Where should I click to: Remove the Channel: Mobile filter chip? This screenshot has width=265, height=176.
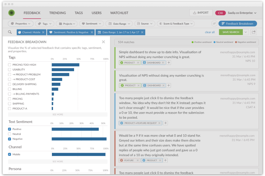pos(43,32)
